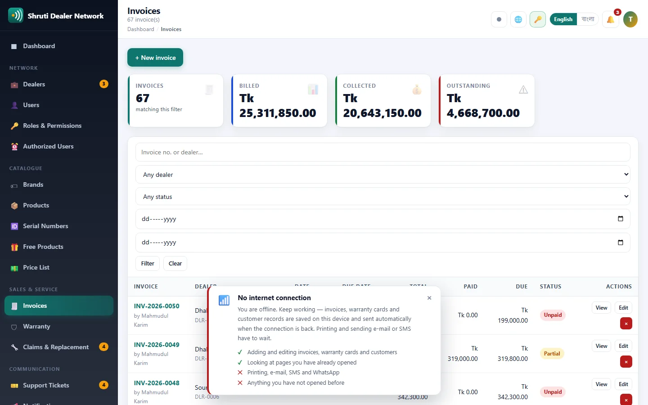Expand the Any status dropdown

point(382,197)
